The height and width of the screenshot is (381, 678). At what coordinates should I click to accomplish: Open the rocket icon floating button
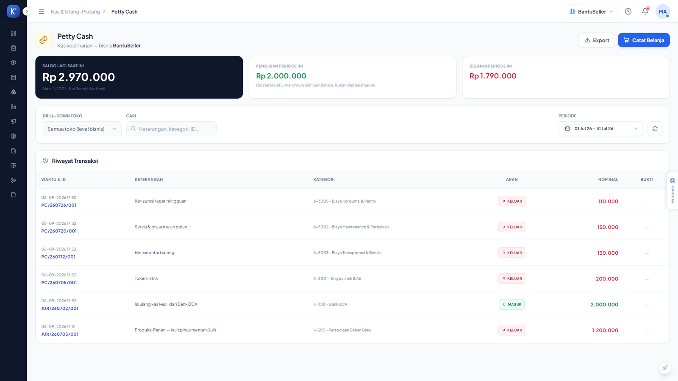click(664, 368)
